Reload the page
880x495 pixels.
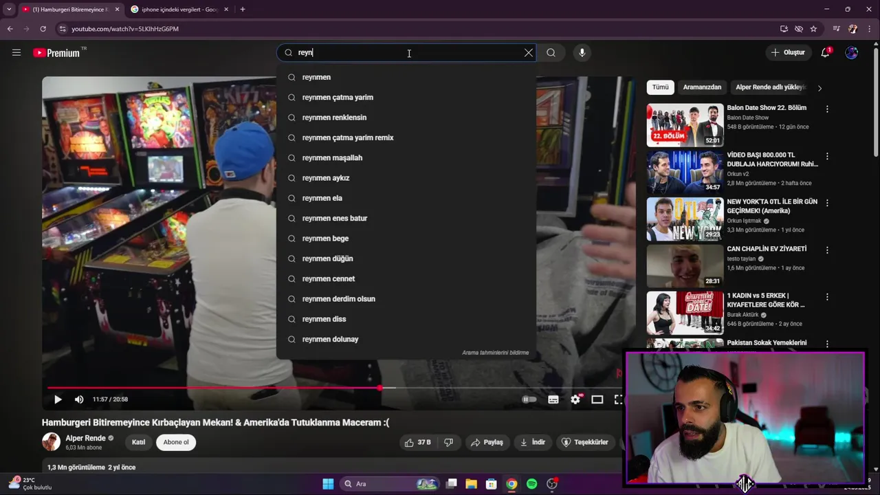(x=43, y=29)
